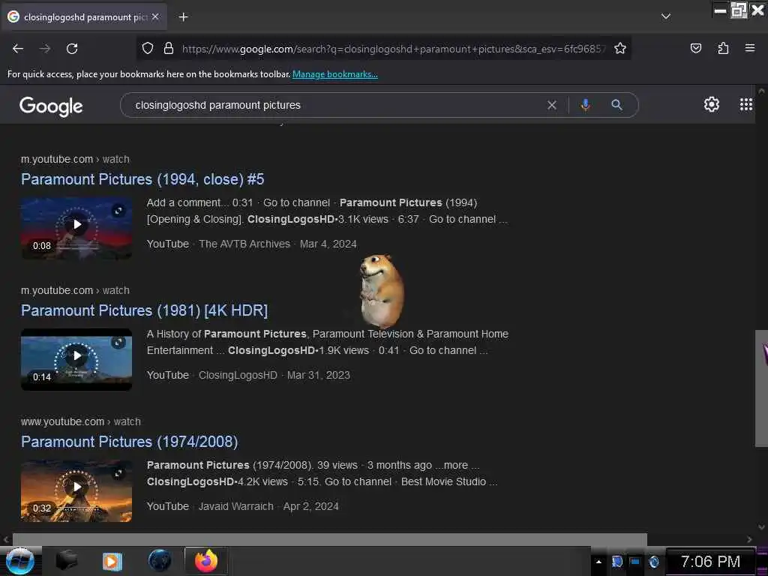Expand preview on the 1994 close thumbnail
Image resolution: width=768 pixels, height=576 pixels.
pos(118,211)
